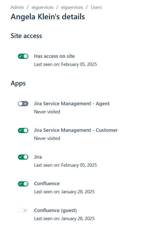Click the Confluence app label
Image resolution: width=154 pixels, height=230 pixels.
tap(47, 184)
